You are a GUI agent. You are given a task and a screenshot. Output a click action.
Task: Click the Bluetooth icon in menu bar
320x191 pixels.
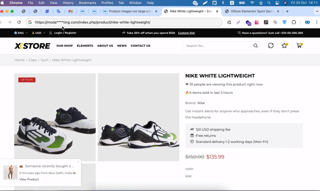pyautogui.click(x=223, y=3)
